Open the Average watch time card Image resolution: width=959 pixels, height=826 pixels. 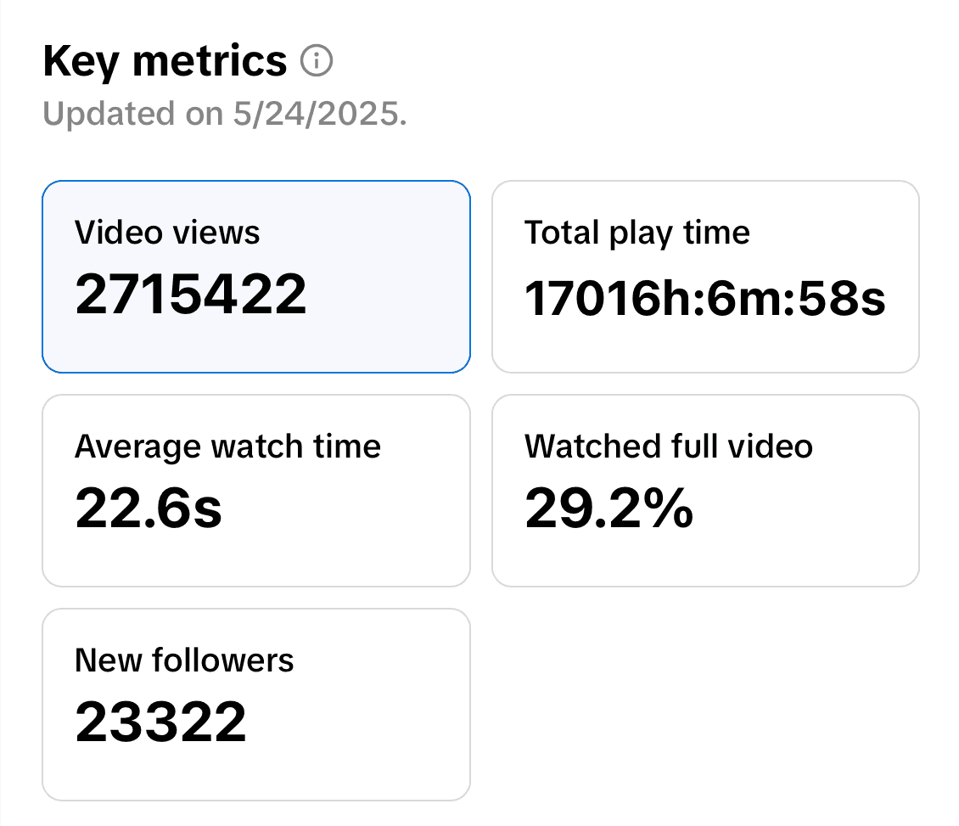pyautogui.click(x=256, y=491)
